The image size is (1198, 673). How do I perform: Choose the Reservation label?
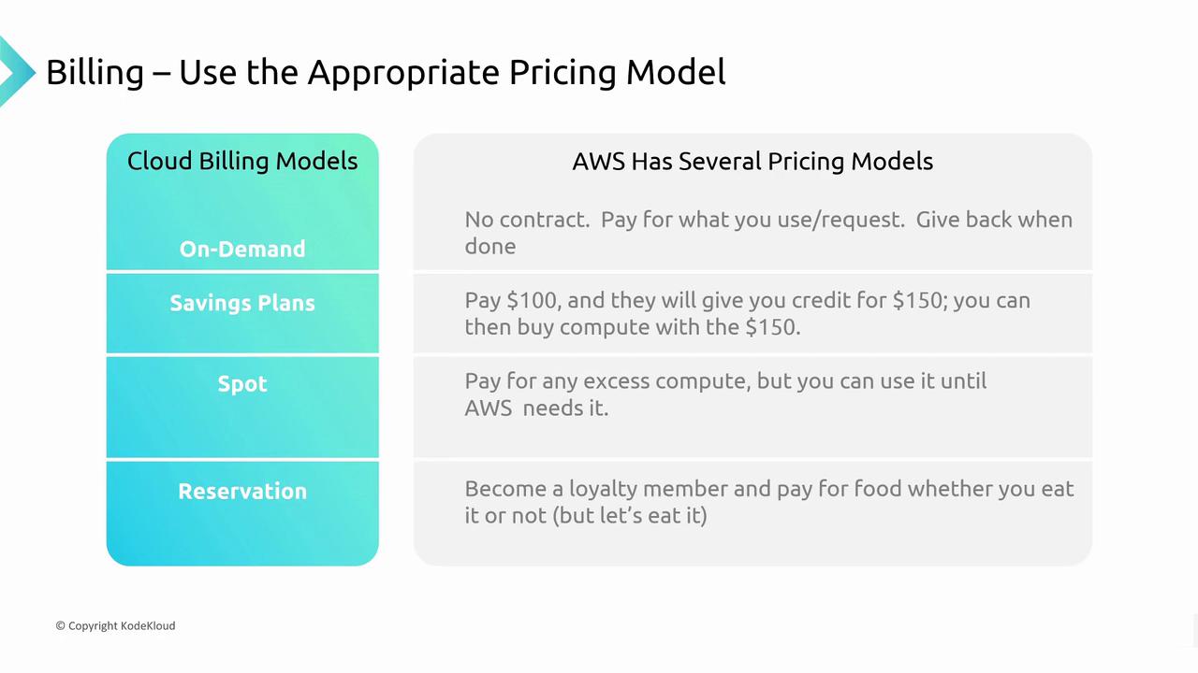[242, 491]
